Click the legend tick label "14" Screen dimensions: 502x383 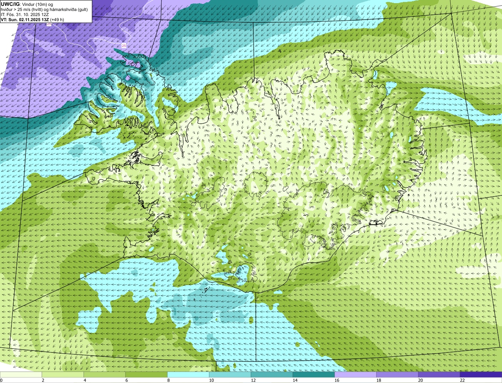(x=295, y=380)
